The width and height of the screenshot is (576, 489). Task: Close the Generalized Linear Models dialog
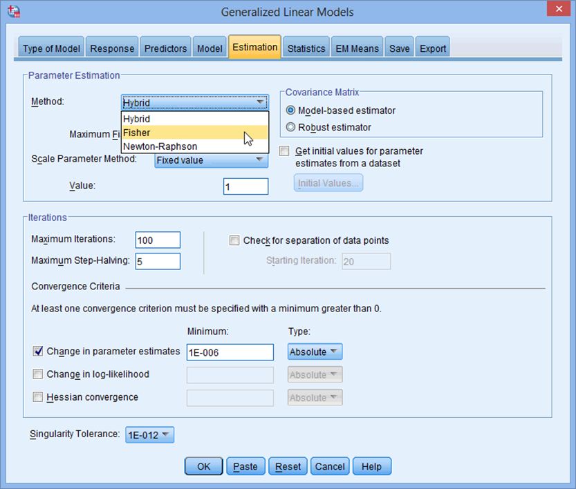(559, 8)
